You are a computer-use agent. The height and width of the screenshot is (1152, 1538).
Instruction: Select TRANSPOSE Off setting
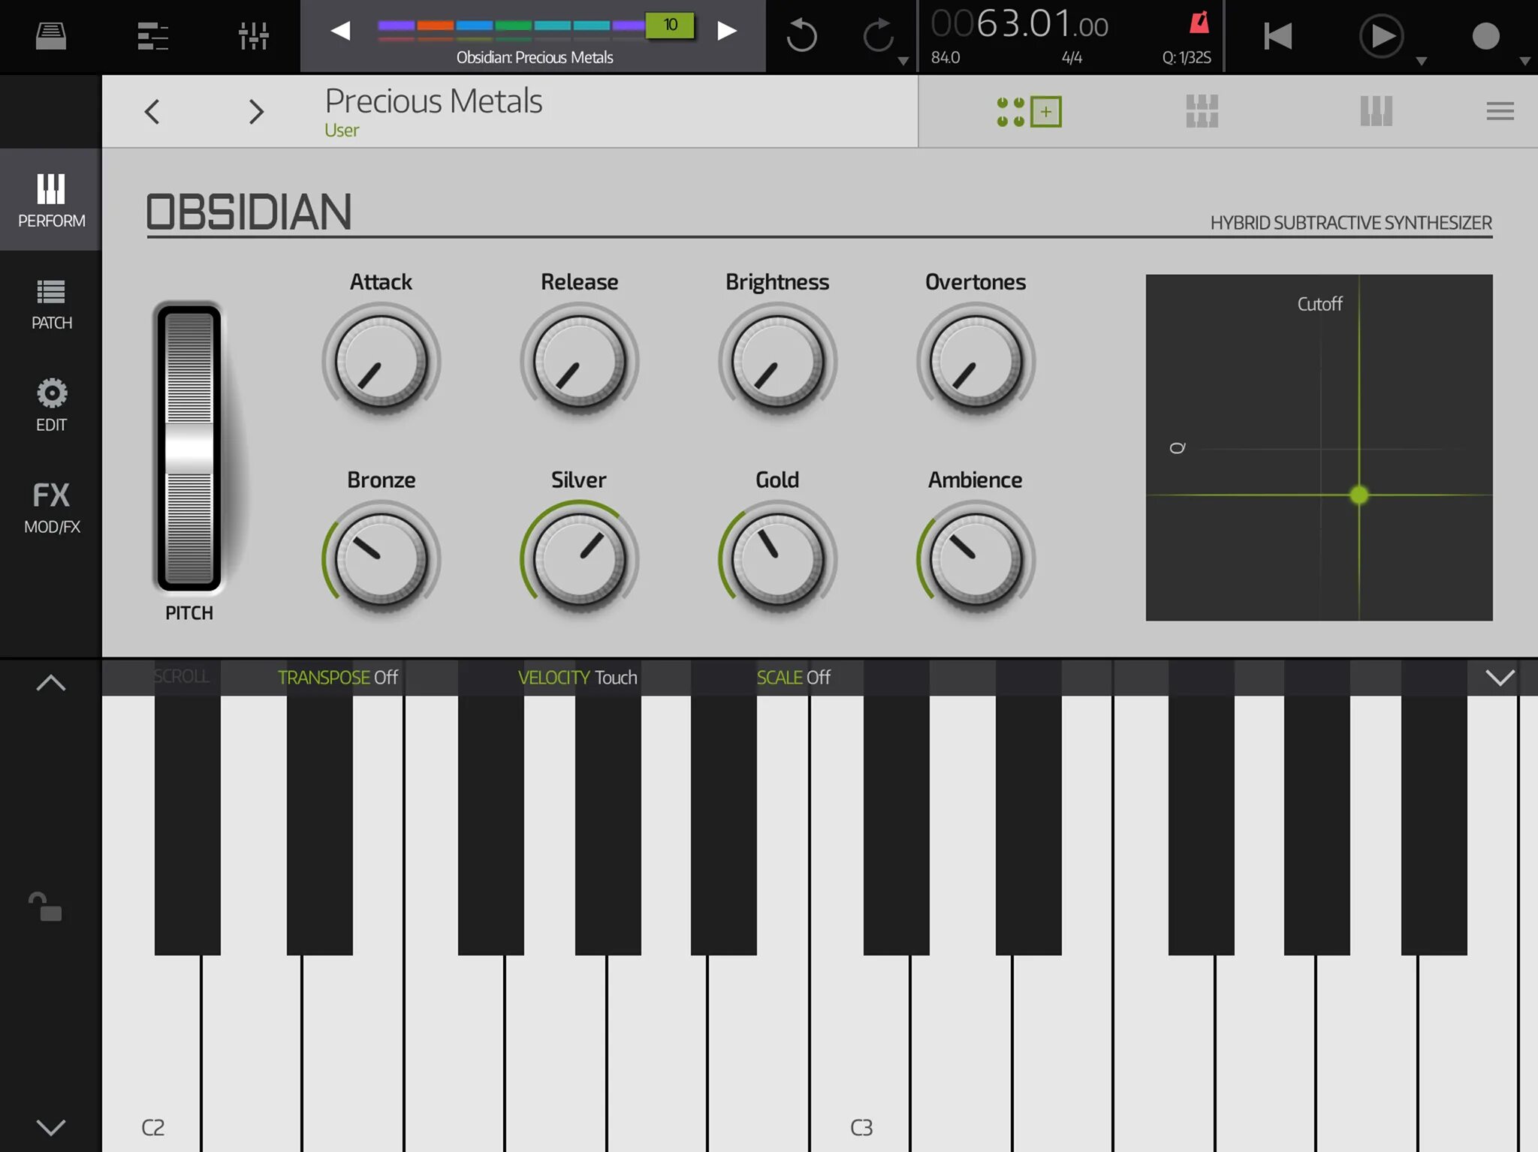[x=337, y=678]
